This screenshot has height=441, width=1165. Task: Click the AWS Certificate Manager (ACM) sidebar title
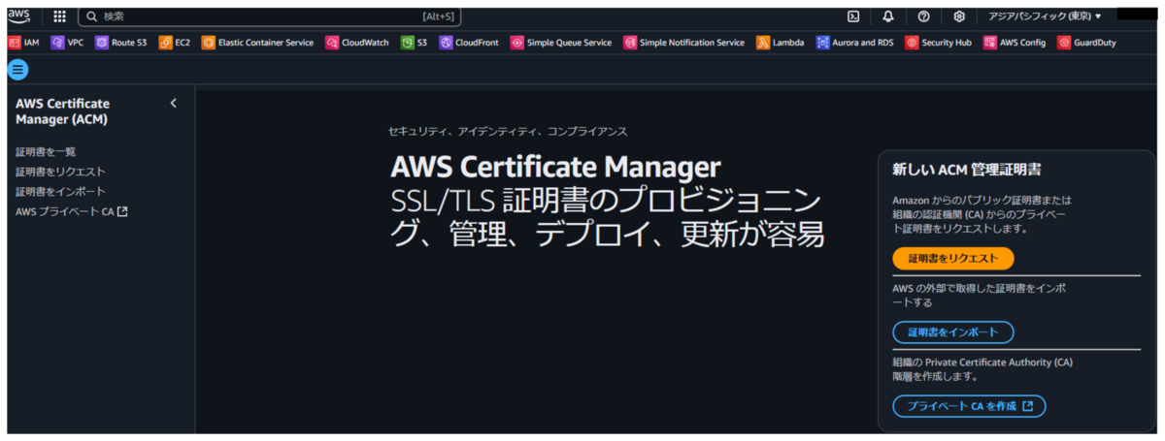tap(63, 111)
